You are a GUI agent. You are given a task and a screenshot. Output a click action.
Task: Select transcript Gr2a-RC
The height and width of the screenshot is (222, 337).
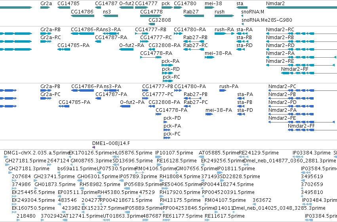(x=46, y=41)
